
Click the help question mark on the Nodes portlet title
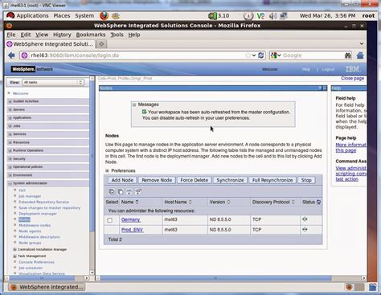320,88
